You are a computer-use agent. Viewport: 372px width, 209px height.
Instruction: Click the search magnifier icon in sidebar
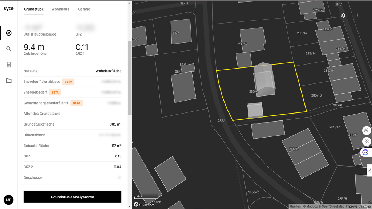(x=9, y=49)
